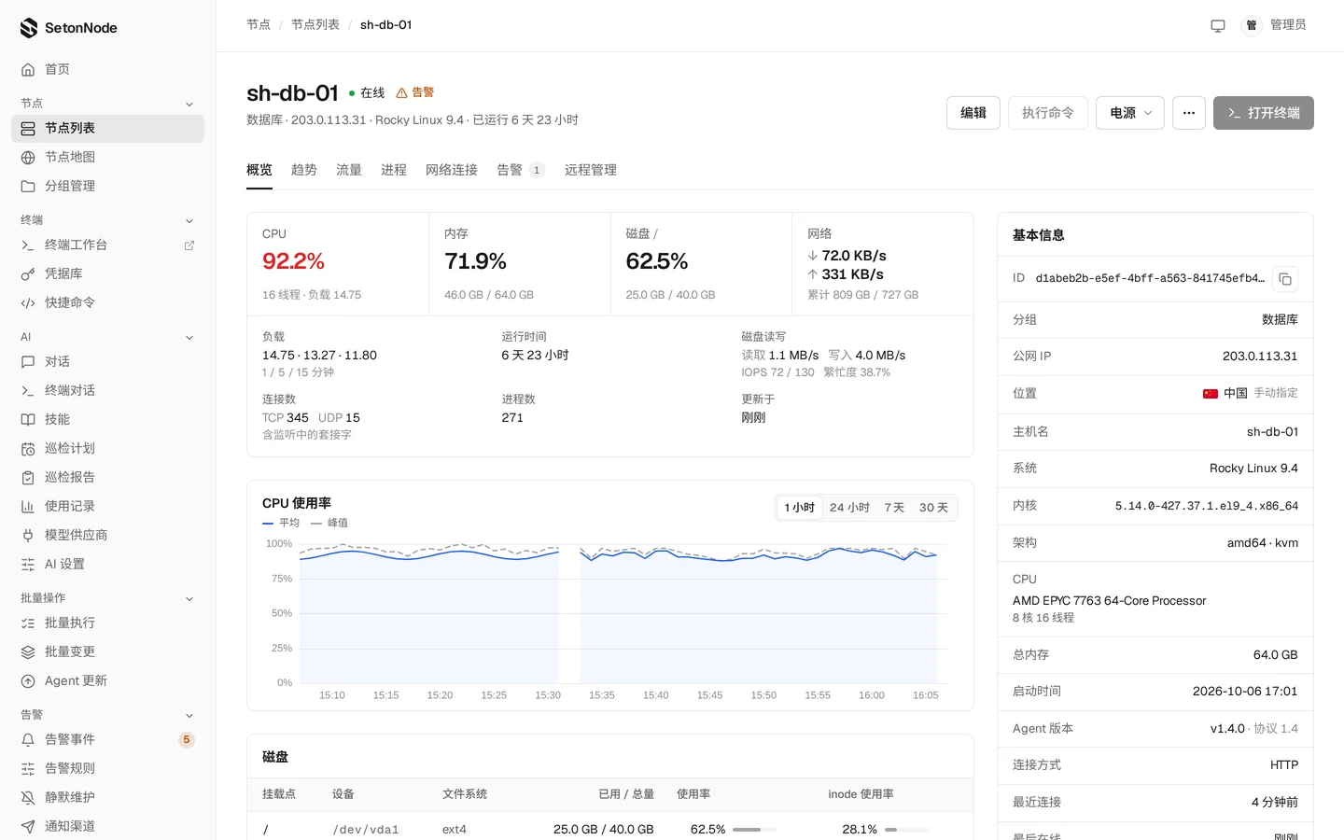The width and height of the screenshot is (1344, 840).
Task: Click the 执行命令 button
Action: tap(1048, 113)
